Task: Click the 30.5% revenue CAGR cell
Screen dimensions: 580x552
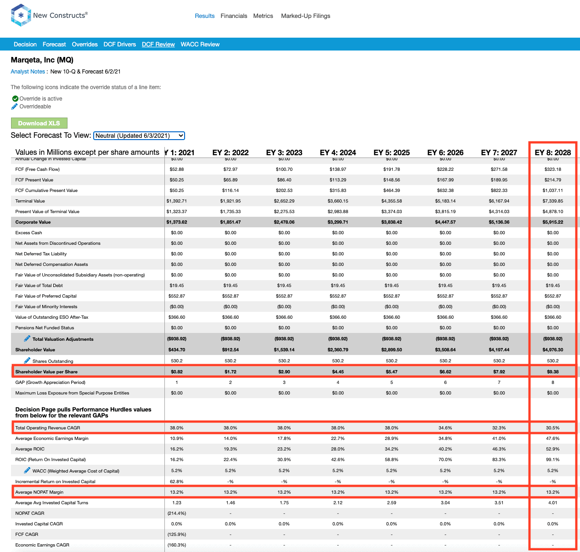Action: 553,428
